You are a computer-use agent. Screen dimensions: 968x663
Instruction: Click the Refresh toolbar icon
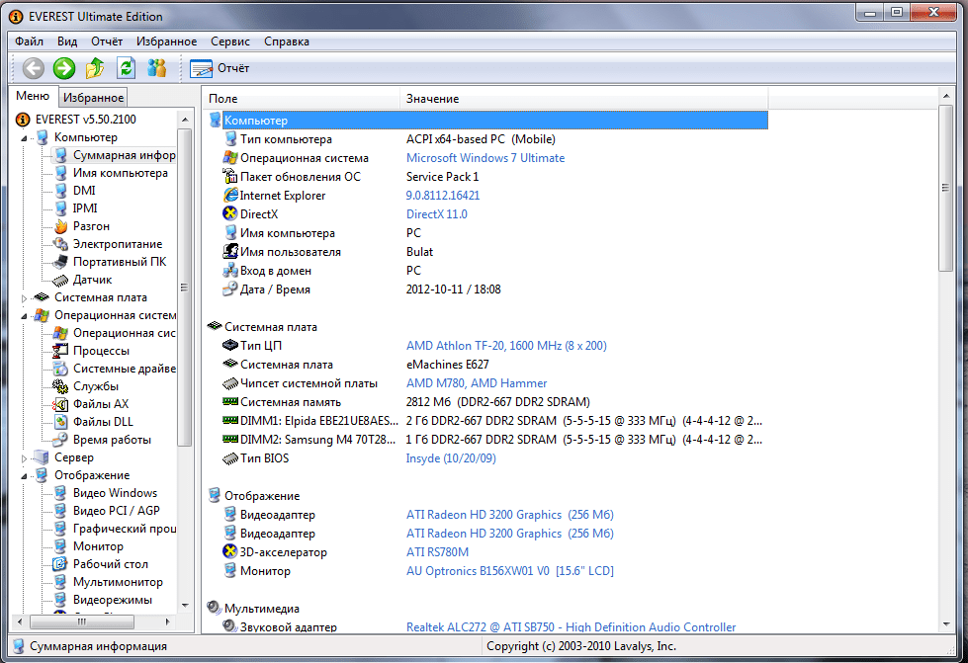126,68
